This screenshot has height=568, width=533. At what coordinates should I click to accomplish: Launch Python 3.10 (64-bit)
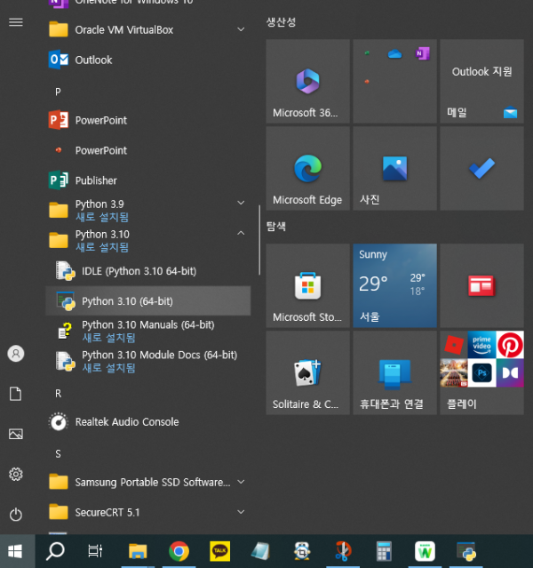coord(147,300)
